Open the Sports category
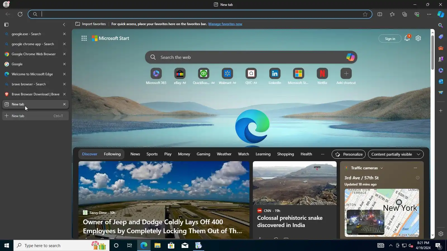 (x=152, y=154)
